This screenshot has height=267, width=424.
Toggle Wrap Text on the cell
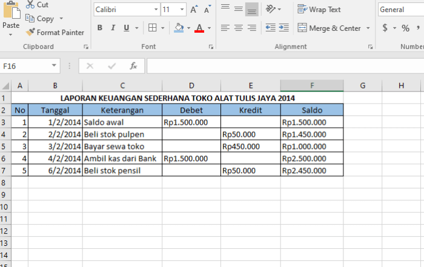point(319,10)
